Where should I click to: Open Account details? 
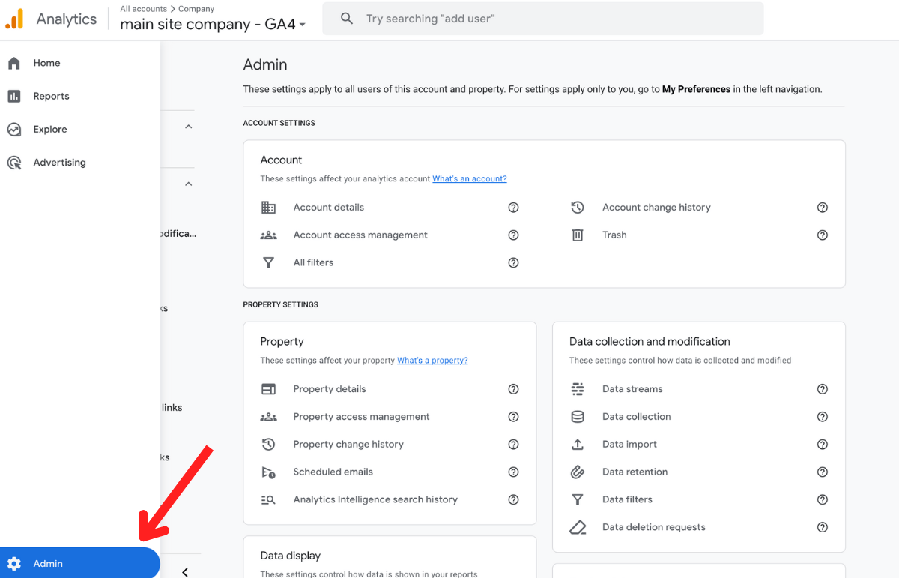[329, 207]
